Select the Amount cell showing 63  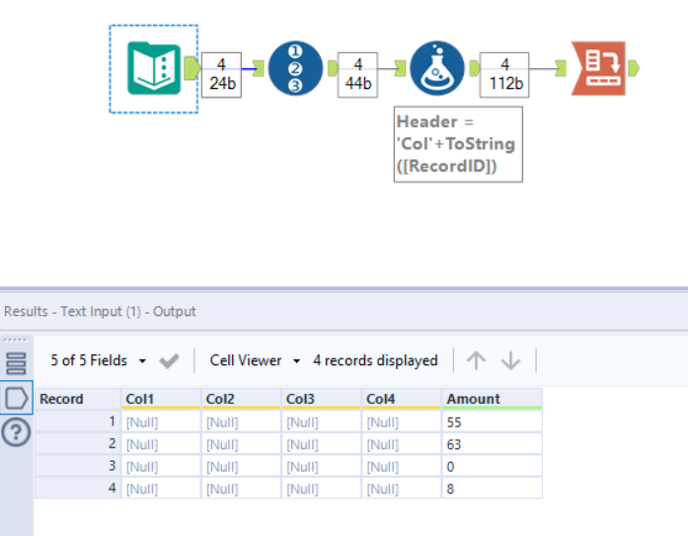click(x=491, y=444)
